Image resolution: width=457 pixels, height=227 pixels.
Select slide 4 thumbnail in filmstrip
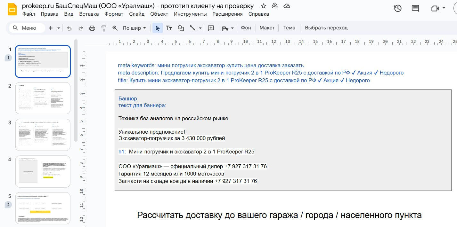click(x=43, y=172)
